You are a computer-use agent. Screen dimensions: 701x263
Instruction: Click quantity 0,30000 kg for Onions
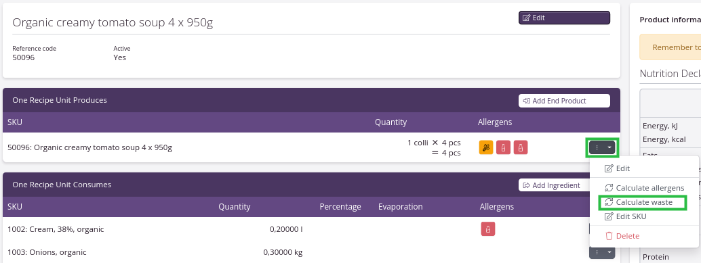[283, 252]
